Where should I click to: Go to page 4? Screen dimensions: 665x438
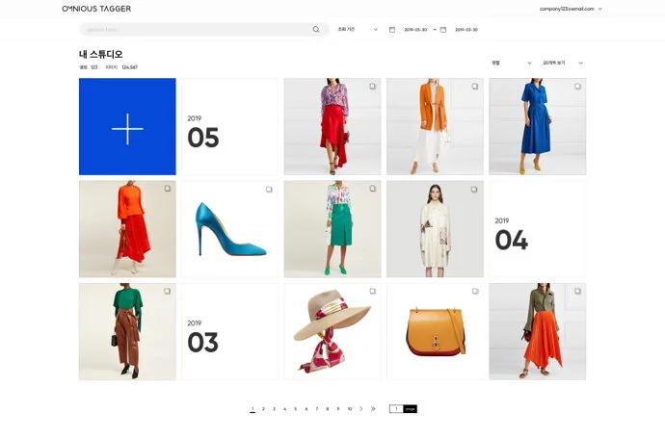284,409
